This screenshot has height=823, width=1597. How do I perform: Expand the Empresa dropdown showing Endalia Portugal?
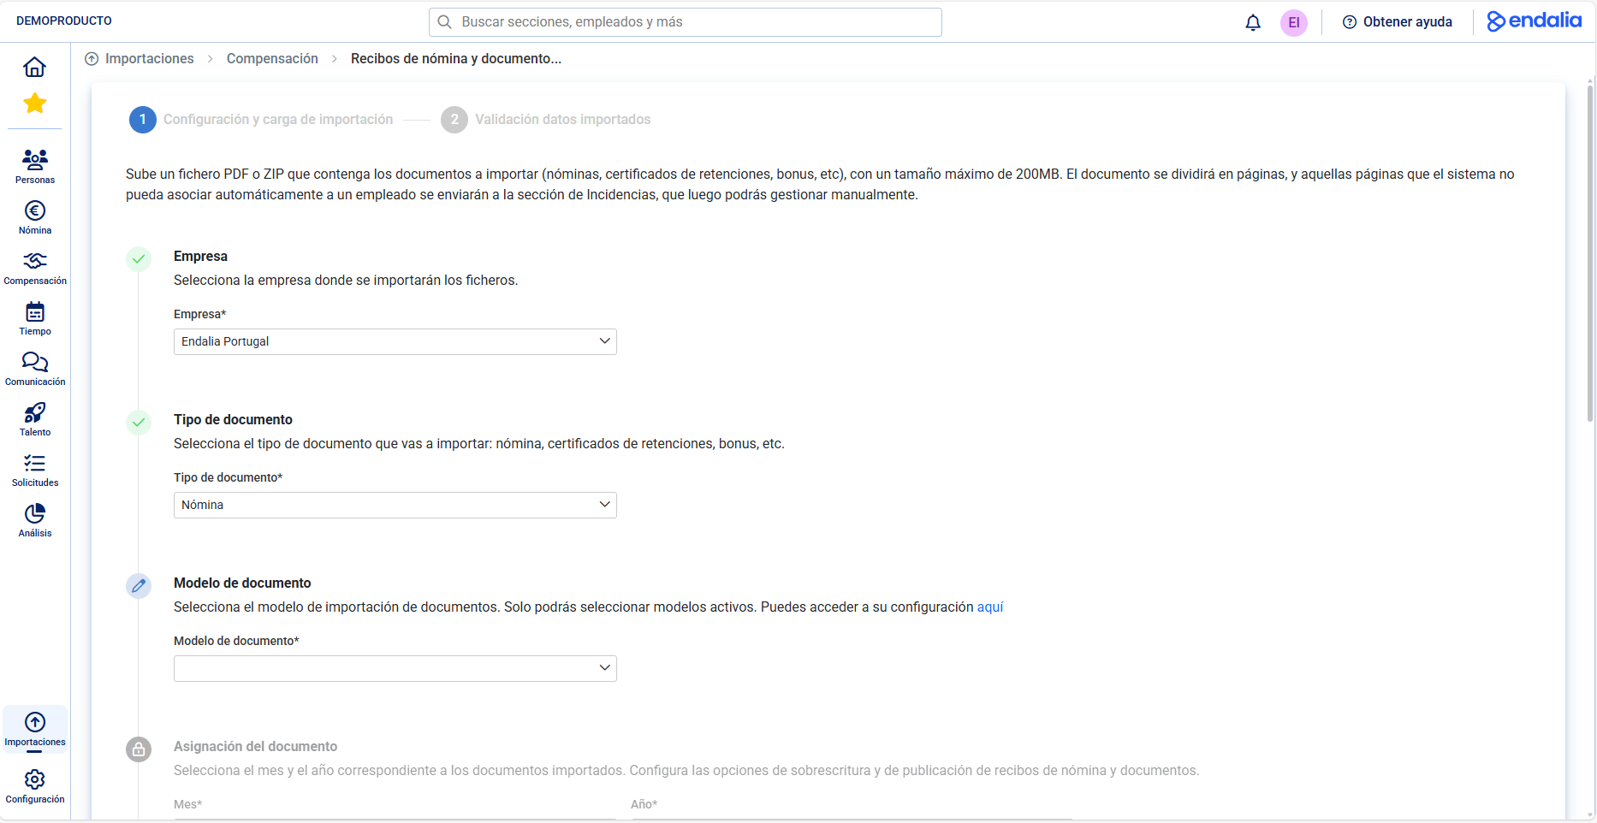tap(395, 341)
